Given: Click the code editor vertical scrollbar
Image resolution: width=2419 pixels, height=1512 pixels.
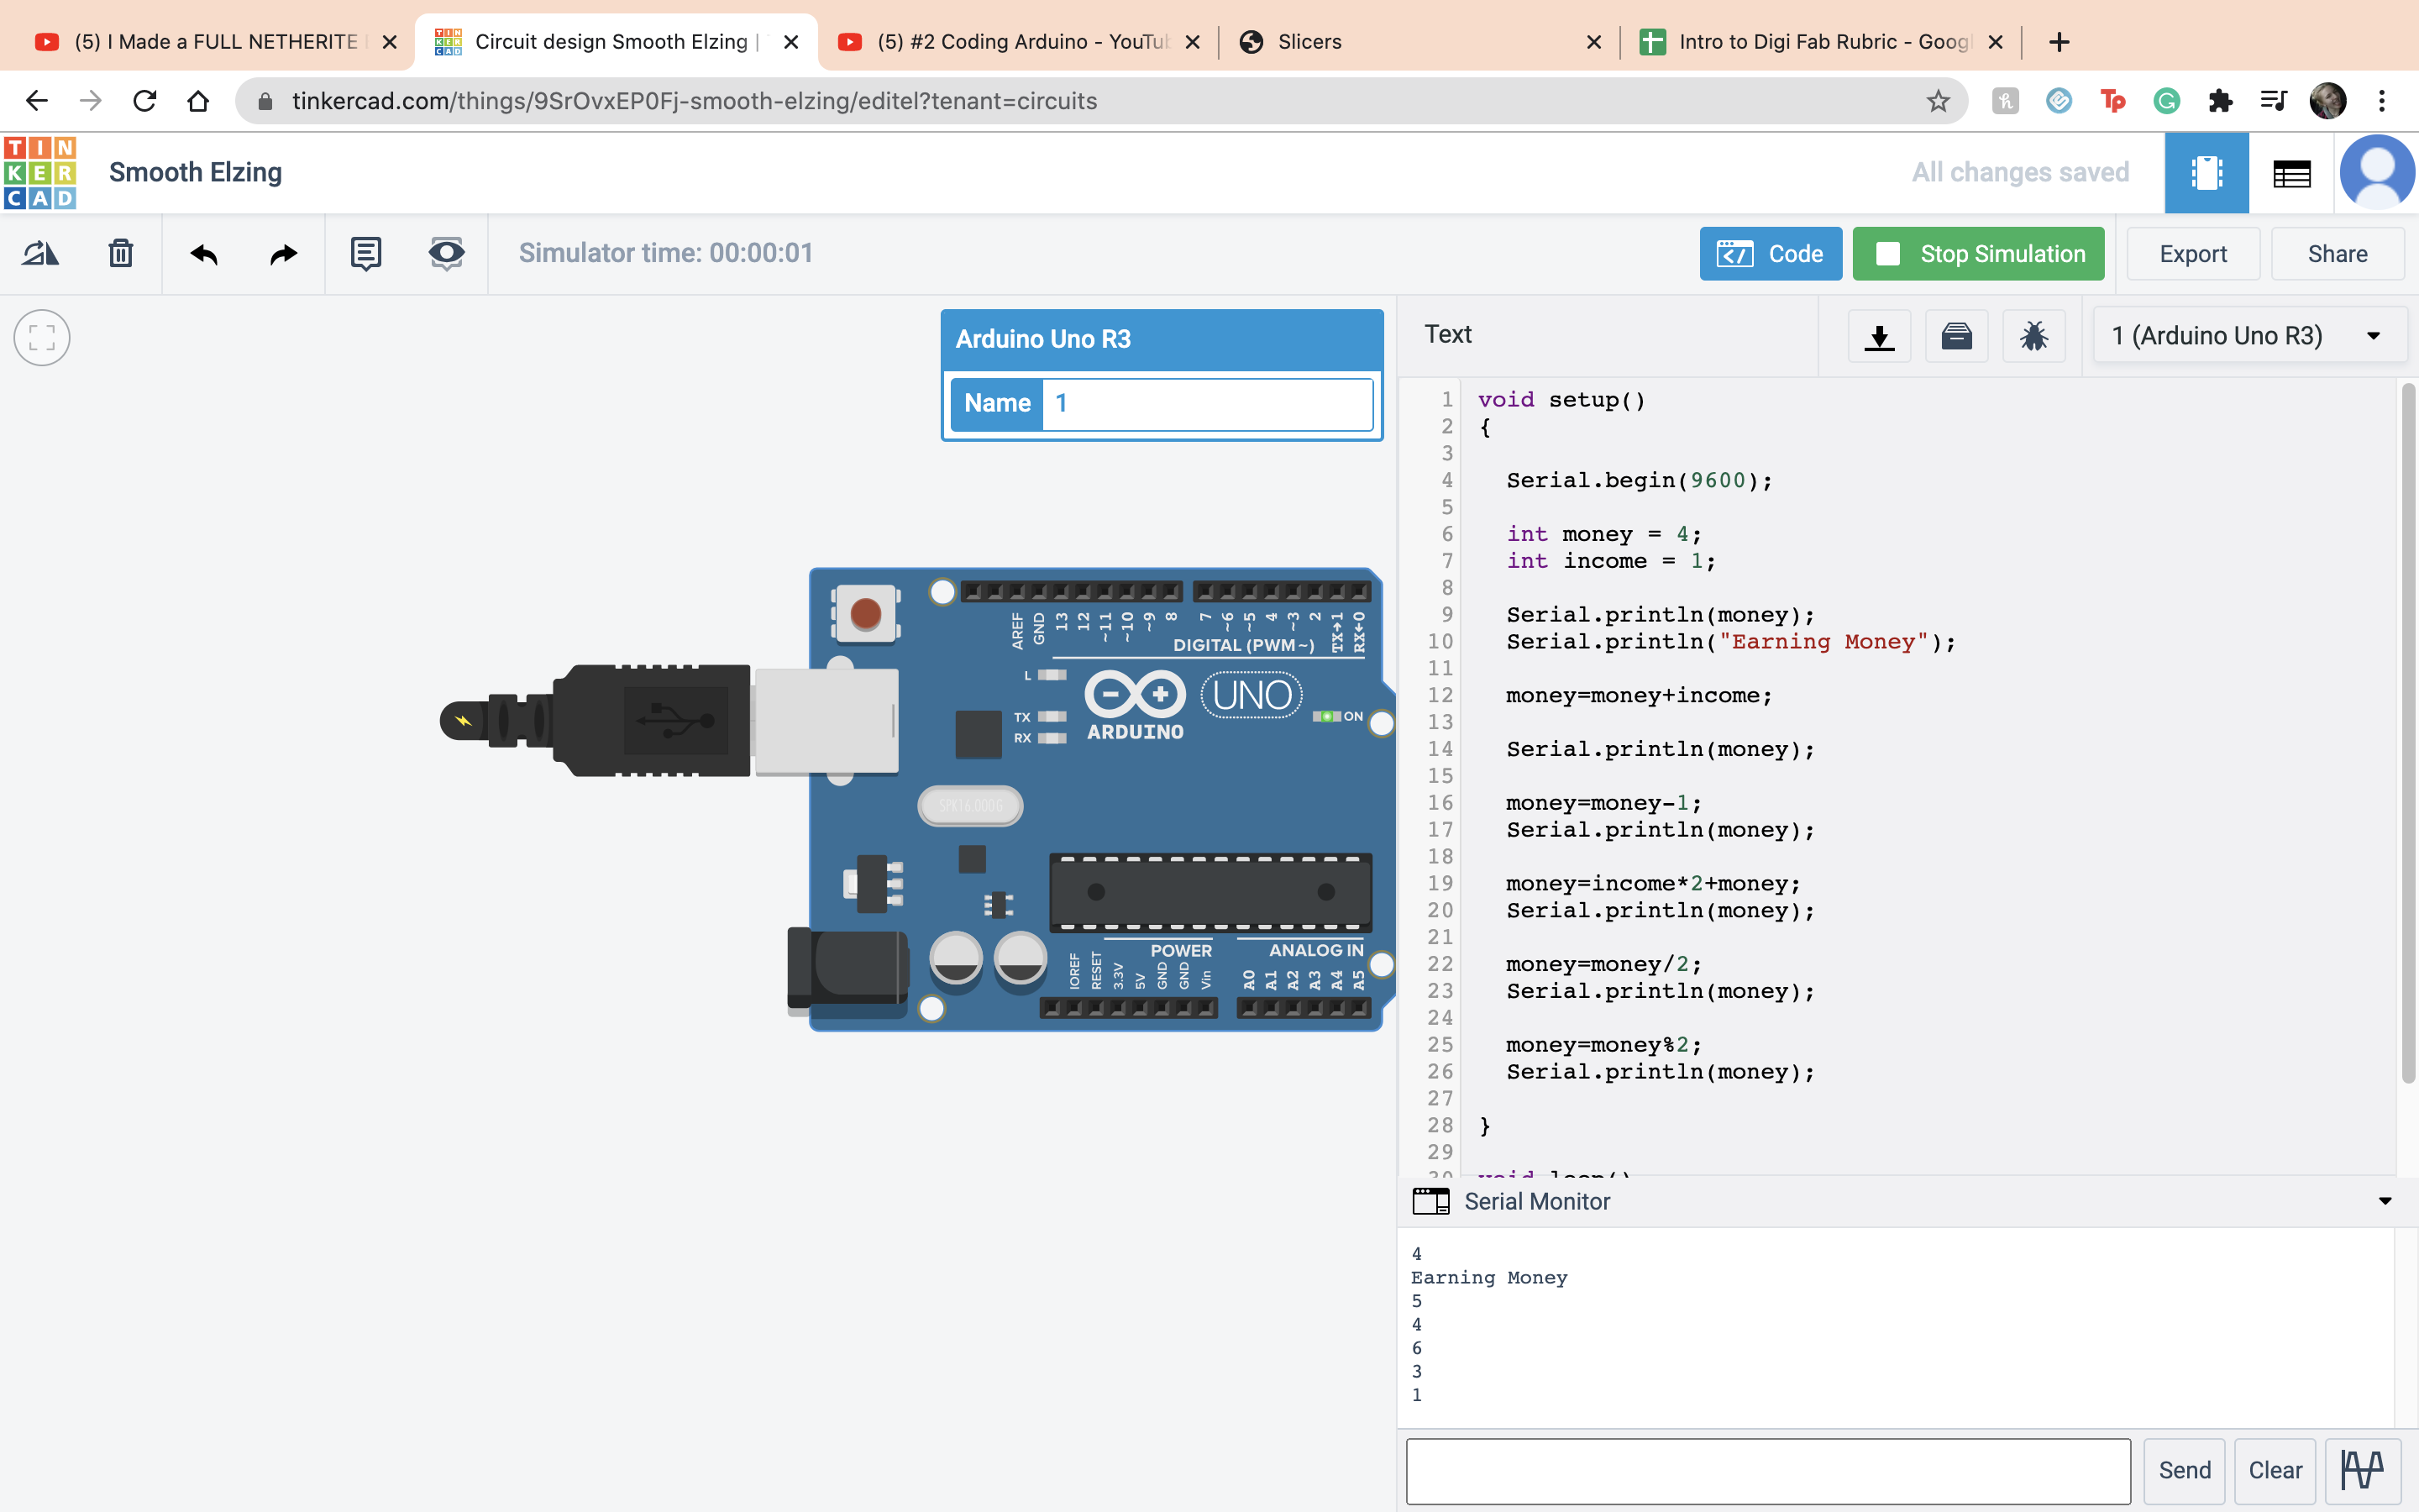Looking at the screenshot, I should click(2408, 732).
